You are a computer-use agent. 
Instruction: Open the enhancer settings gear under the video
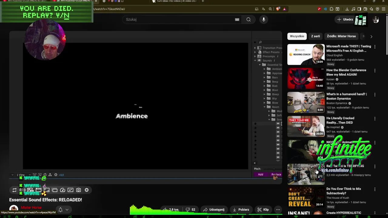[87, 190]
